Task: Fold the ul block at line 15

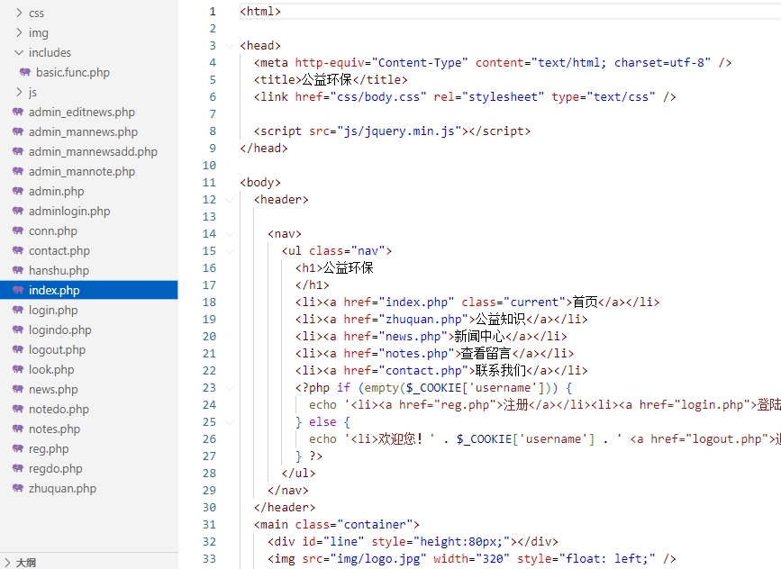Action: click(x=230, y=251)
